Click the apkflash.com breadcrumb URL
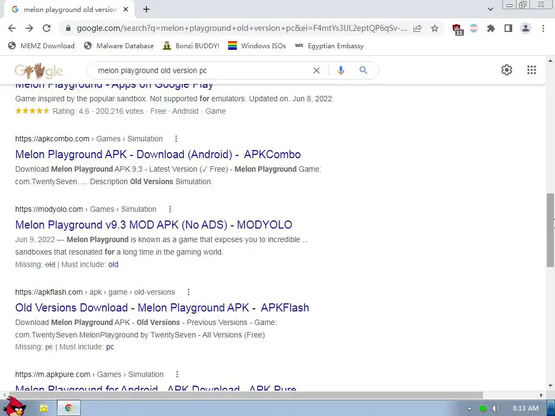555x416 pixels. pos(95,292)
